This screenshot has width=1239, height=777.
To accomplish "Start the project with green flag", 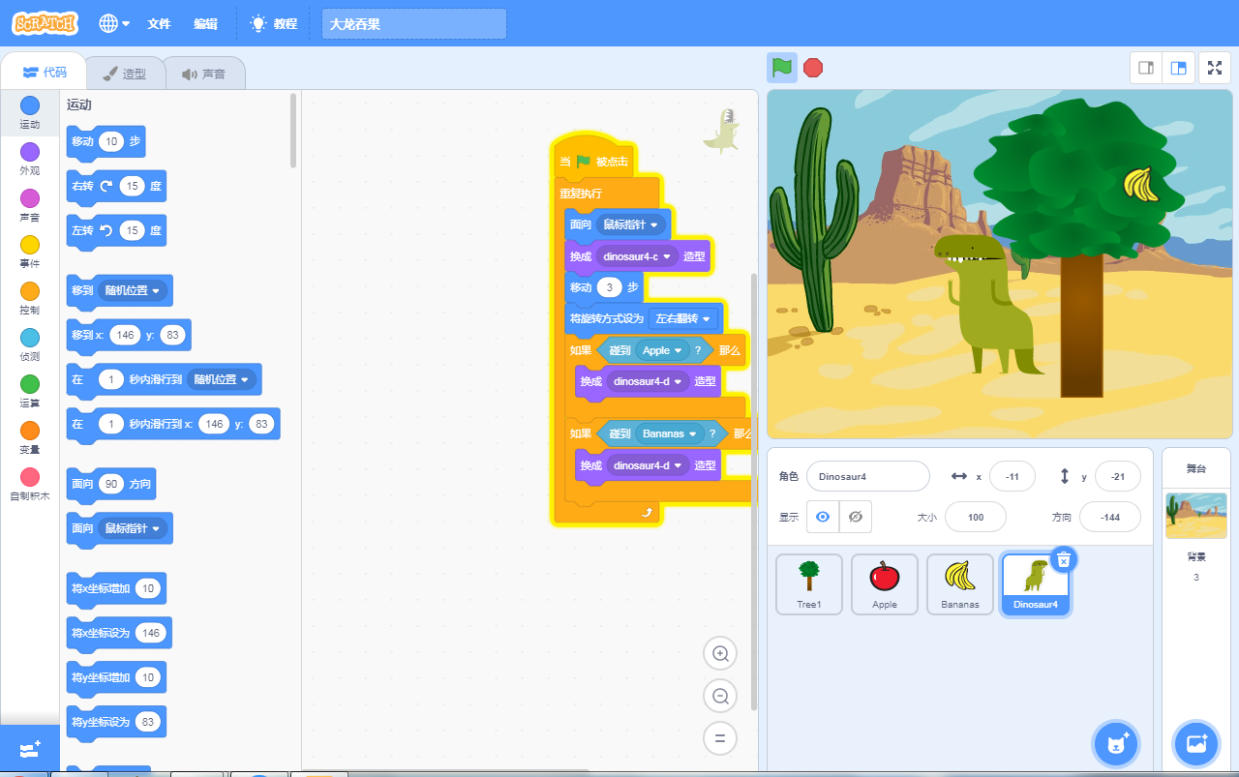I will (782, 68).
